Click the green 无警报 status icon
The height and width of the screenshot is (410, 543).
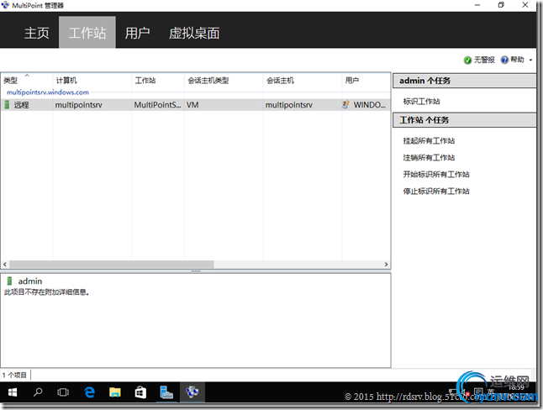[x=467, y=60]
